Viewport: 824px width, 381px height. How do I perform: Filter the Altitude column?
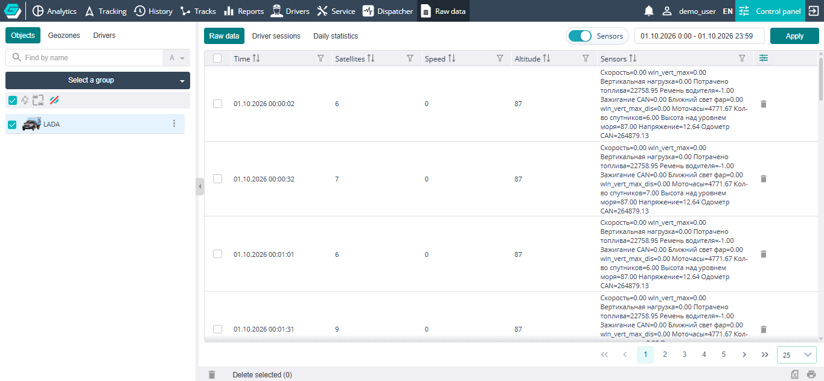coord(586,58)
